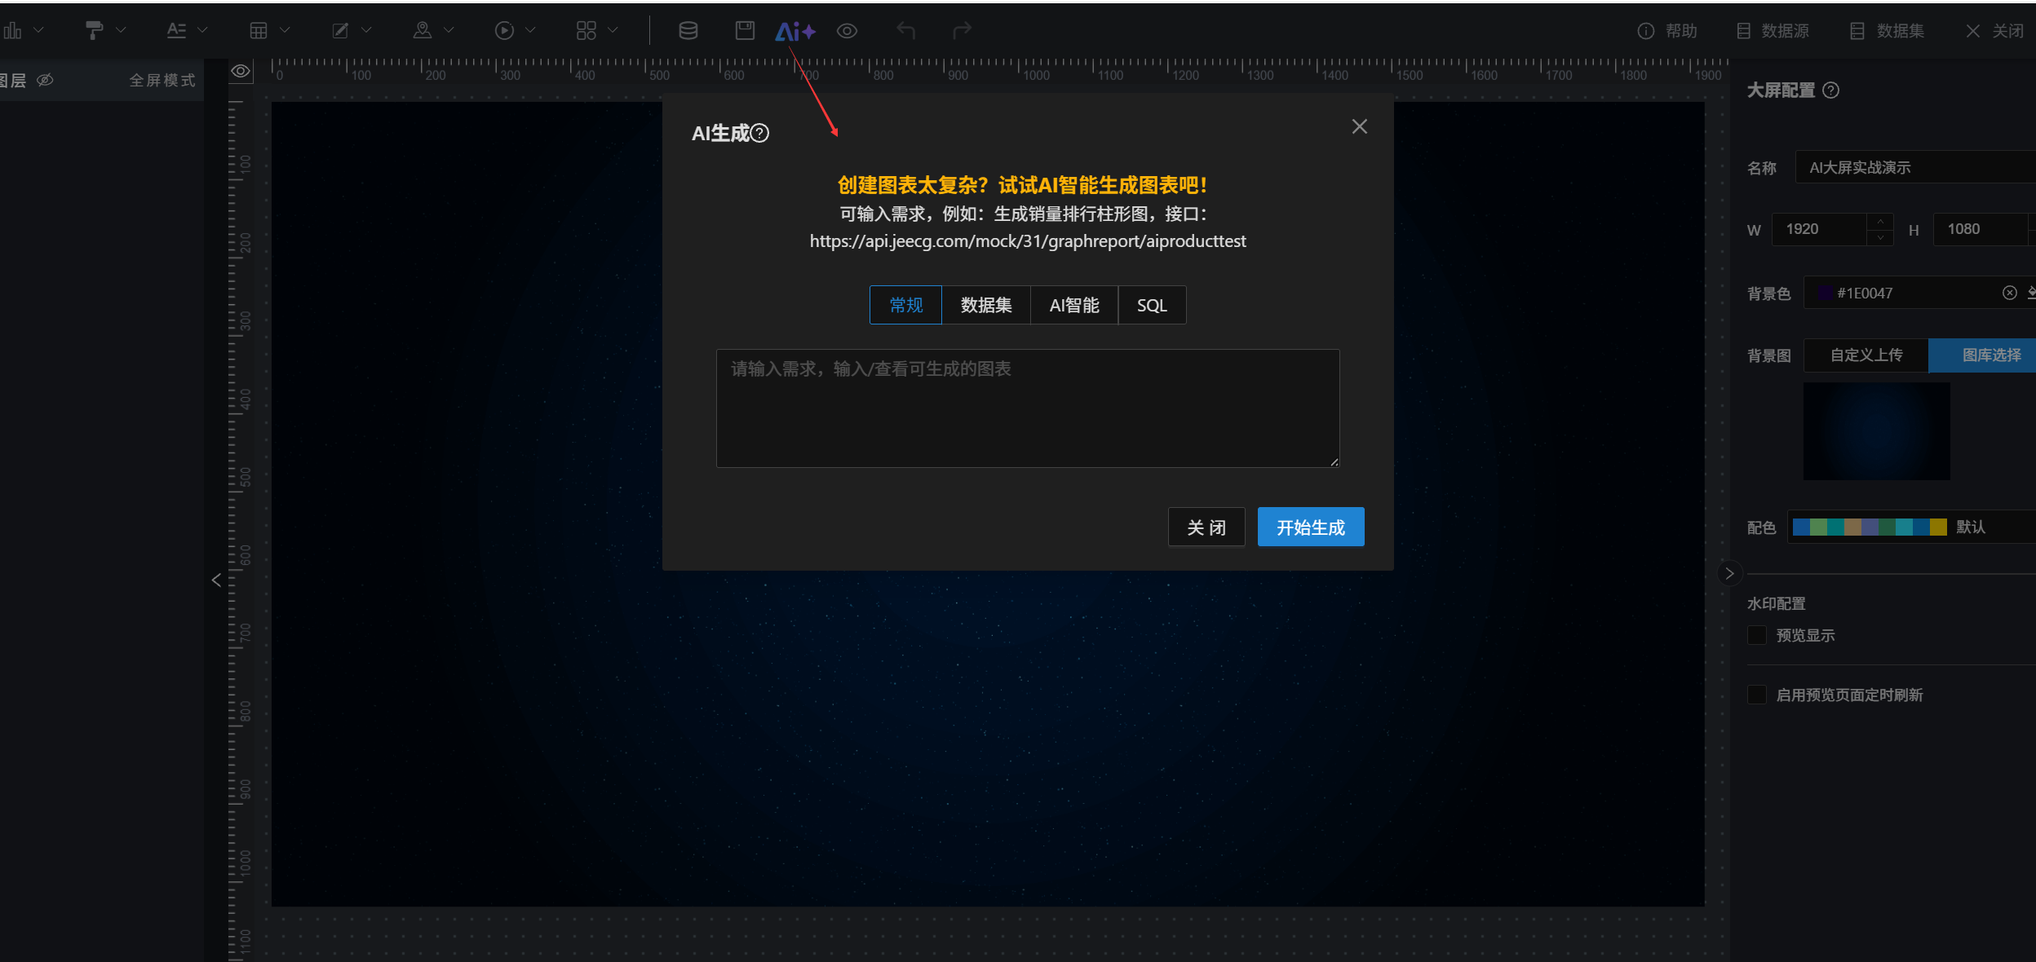The image size is (2036, 962).
Task: Switch to the 数据集 tab
Action: point(985,305)
